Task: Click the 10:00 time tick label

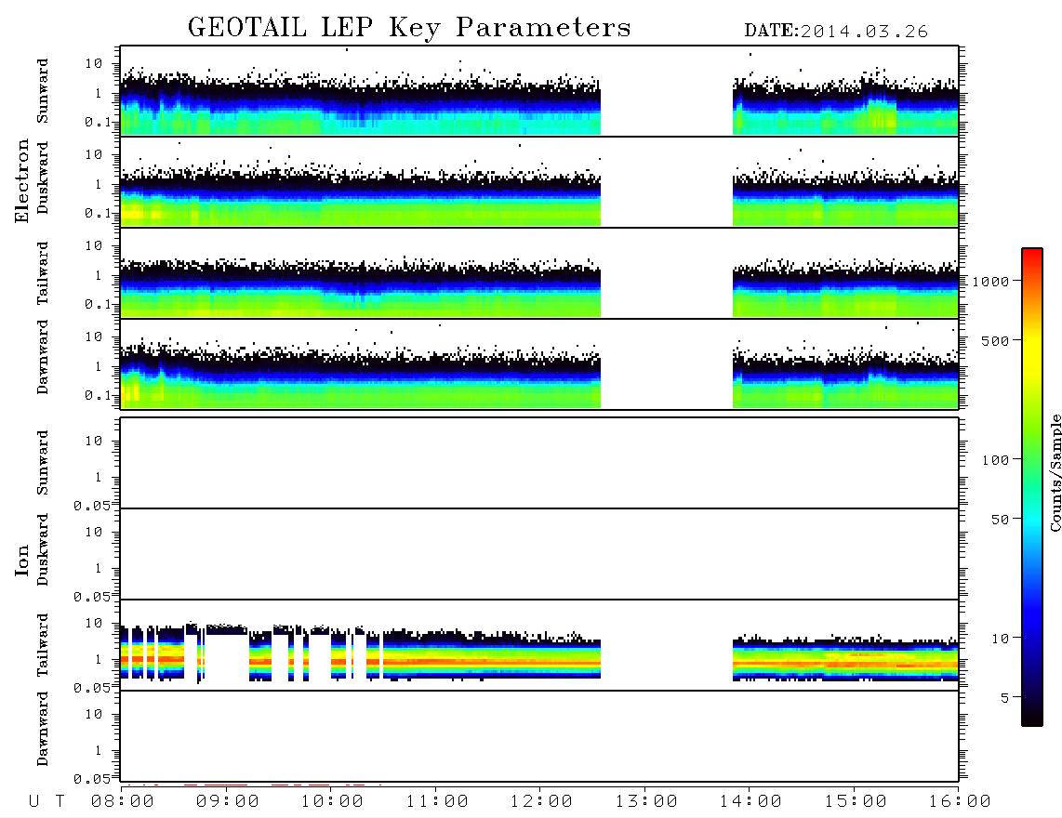Action: pos(332,802)
